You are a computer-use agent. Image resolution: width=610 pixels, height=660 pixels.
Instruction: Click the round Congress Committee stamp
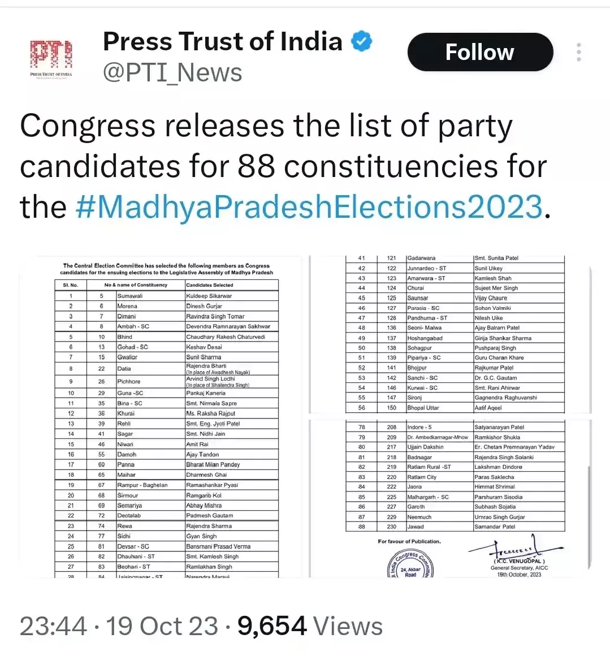pos(410,565)
